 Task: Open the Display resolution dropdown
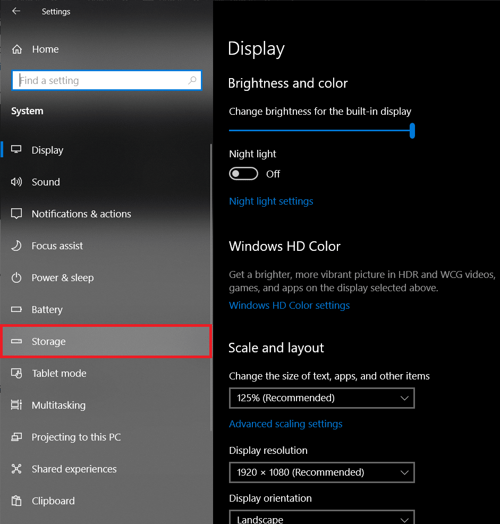coord(321,472)
